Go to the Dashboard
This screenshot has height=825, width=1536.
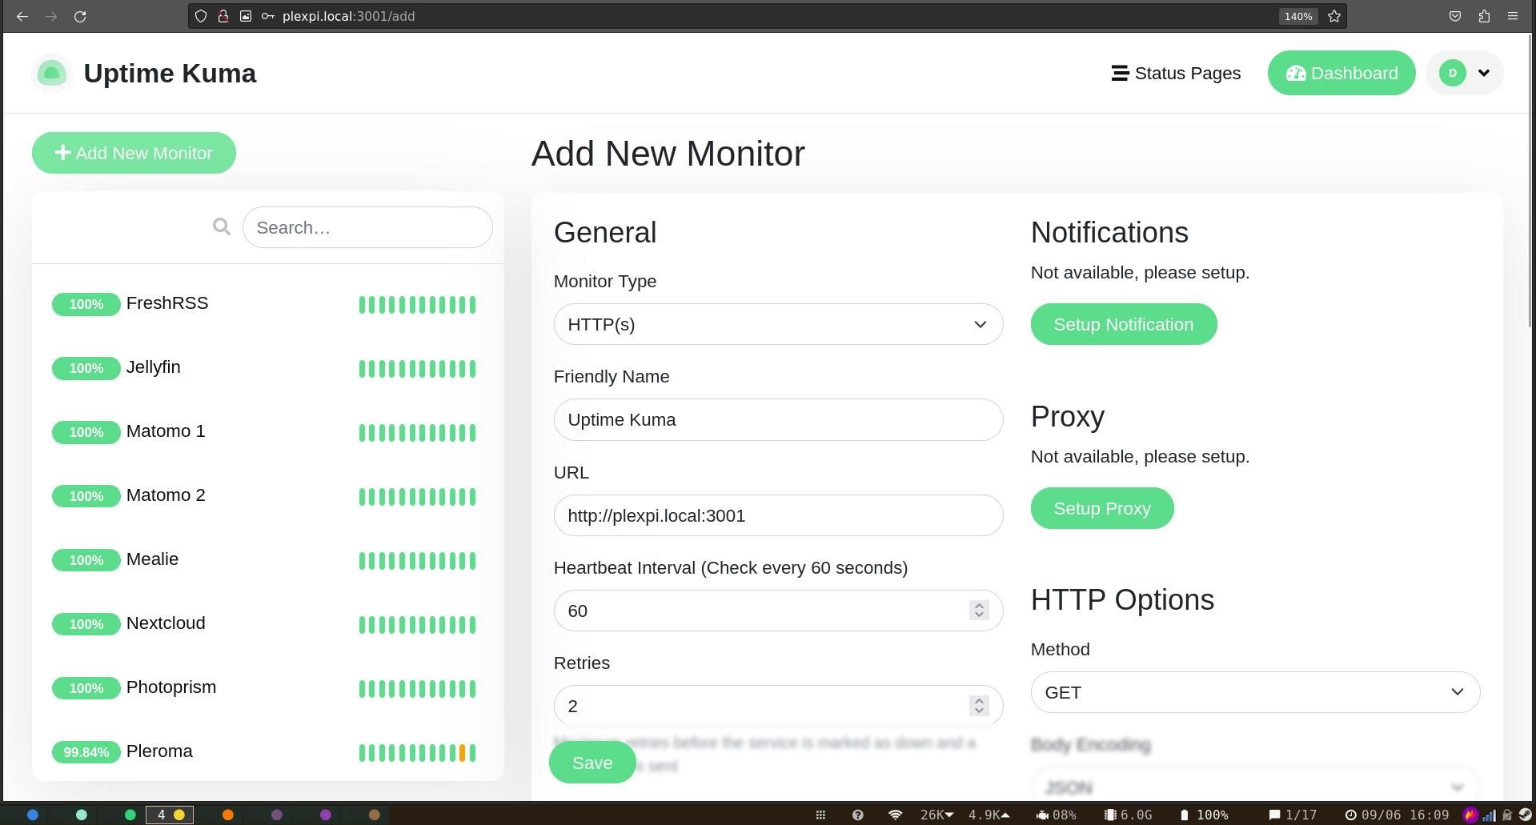click(1341, 73)
